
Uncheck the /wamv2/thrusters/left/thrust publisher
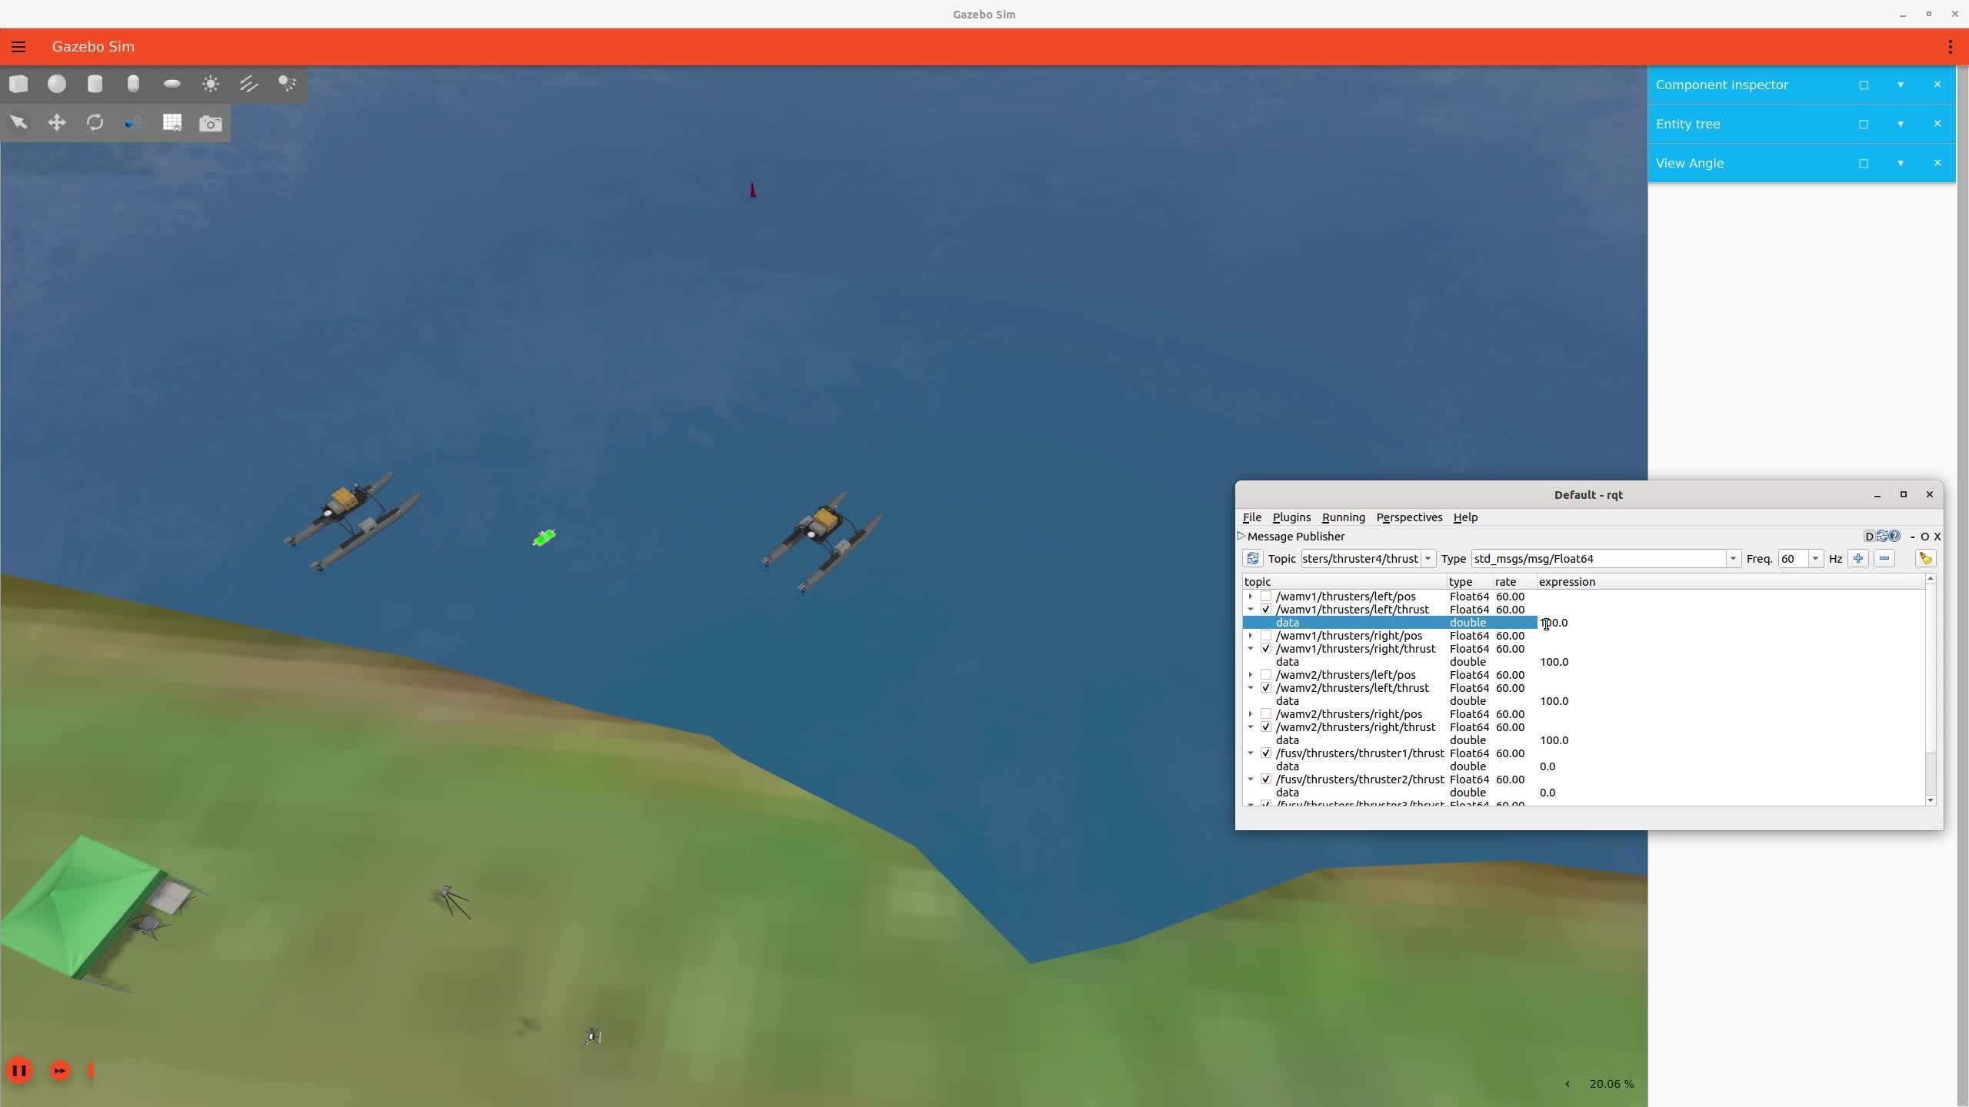(1266, 688)
